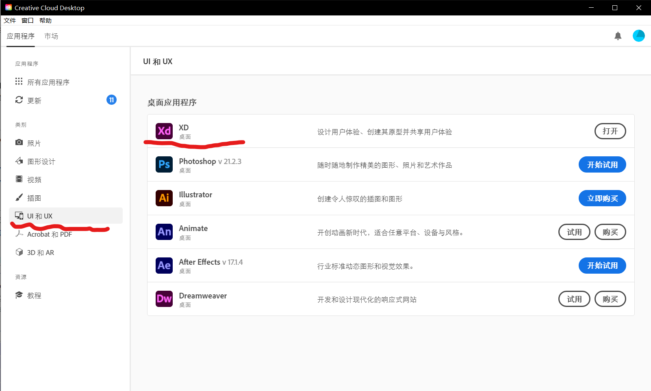The image size is (651, 391).
Task: Click description 开发和设计现代化的响应式网站
Action: (x=367, y=300)
